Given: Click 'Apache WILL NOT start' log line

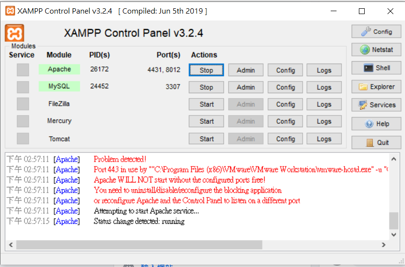Looking at the screenshot, I should [x=180, y=180].
